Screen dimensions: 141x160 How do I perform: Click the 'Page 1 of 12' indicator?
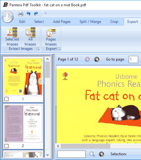pyautogui.click(x=68, y=59)
